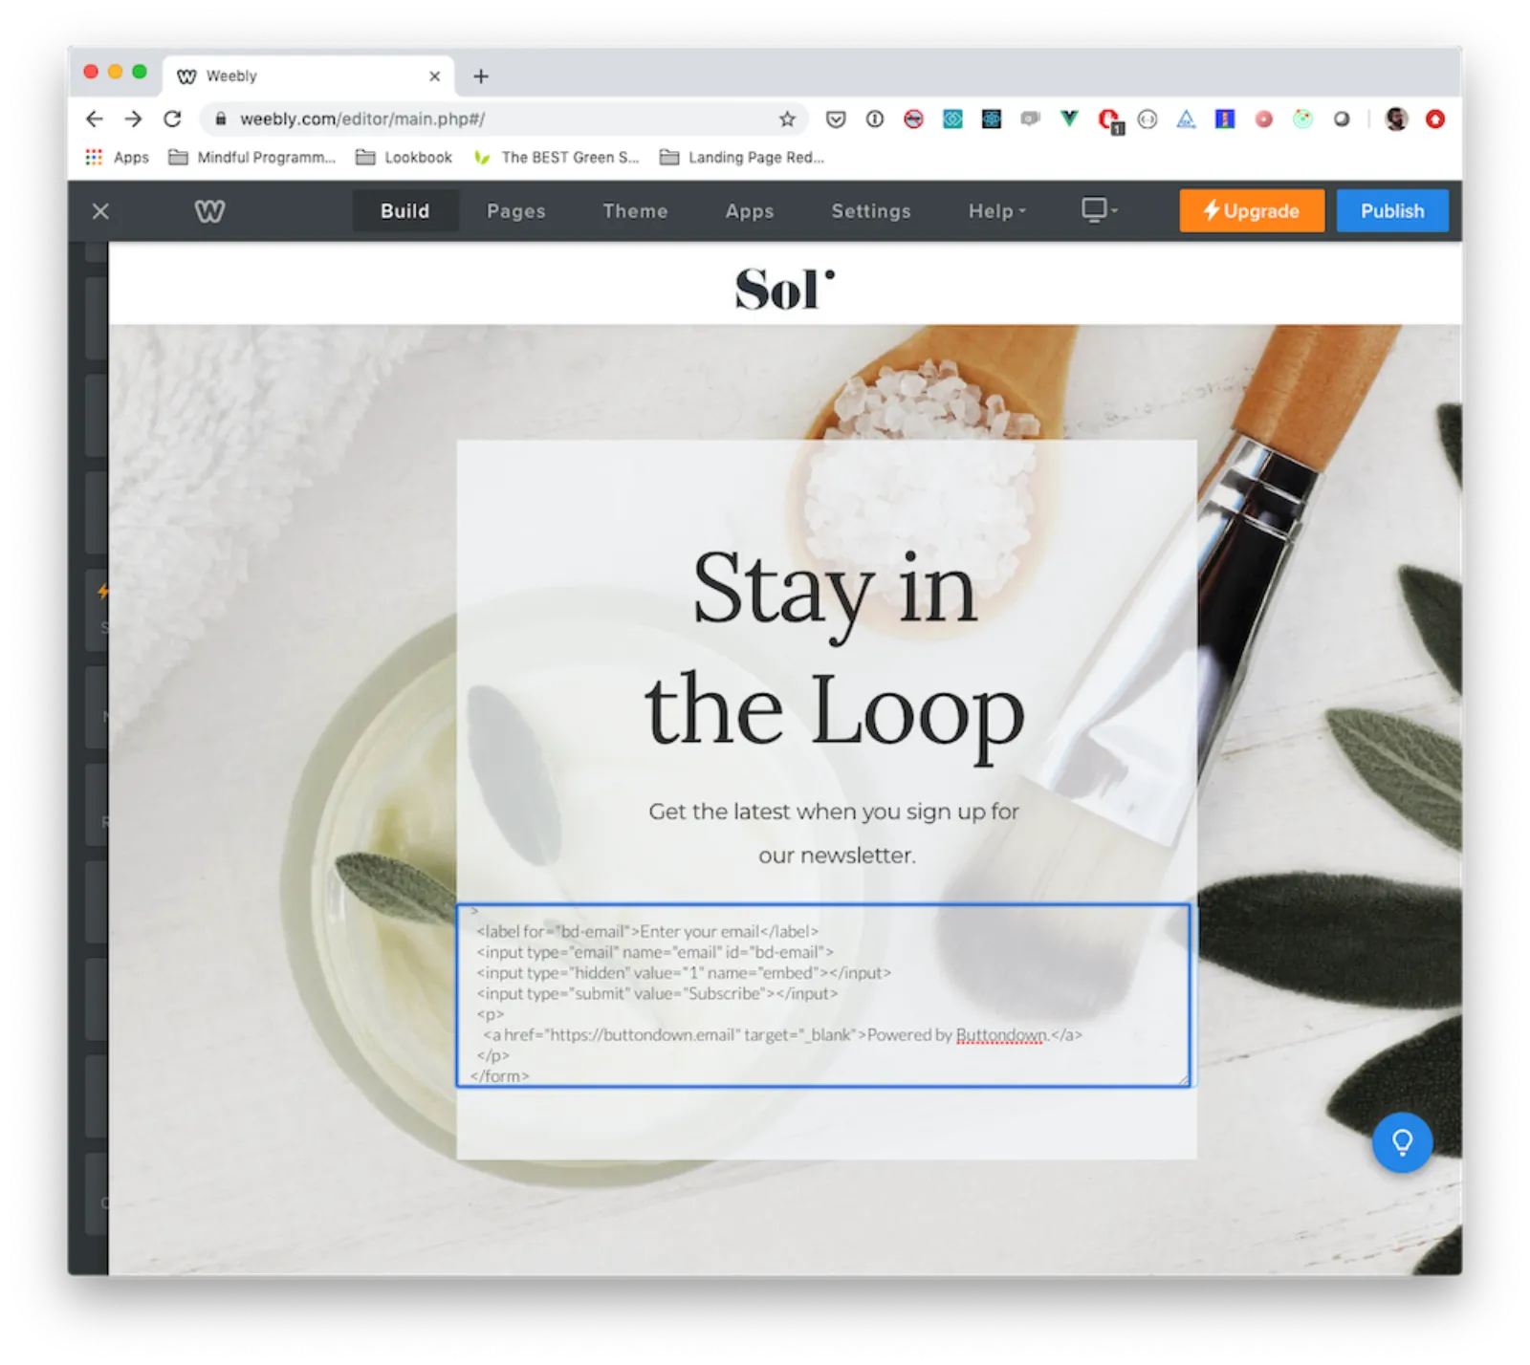Click the Weebly logo in editor toolbar
Viewport: 1530px width, 1365px height.
[x=209, y=211]
